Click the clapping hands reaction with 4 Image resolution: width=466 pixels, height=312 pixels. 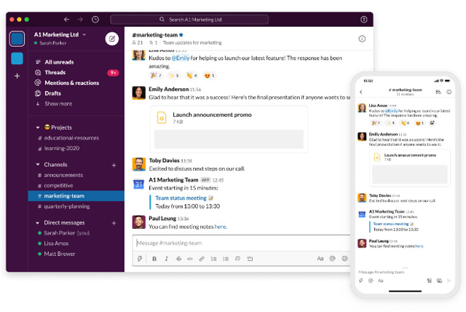(x=191, y=76)
